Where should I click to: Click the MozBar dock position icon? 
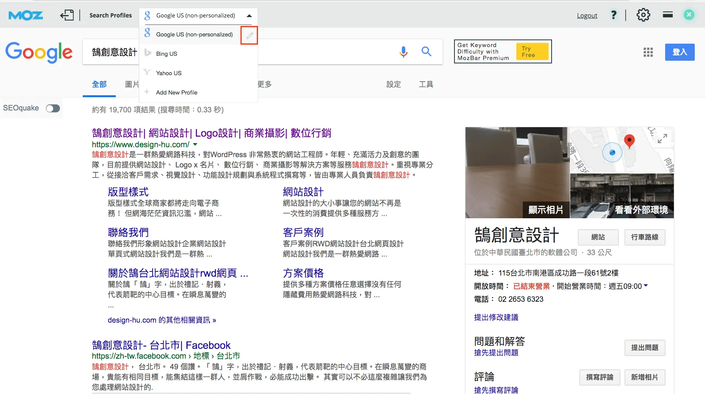pyautogui.click(x=668, y=15)
